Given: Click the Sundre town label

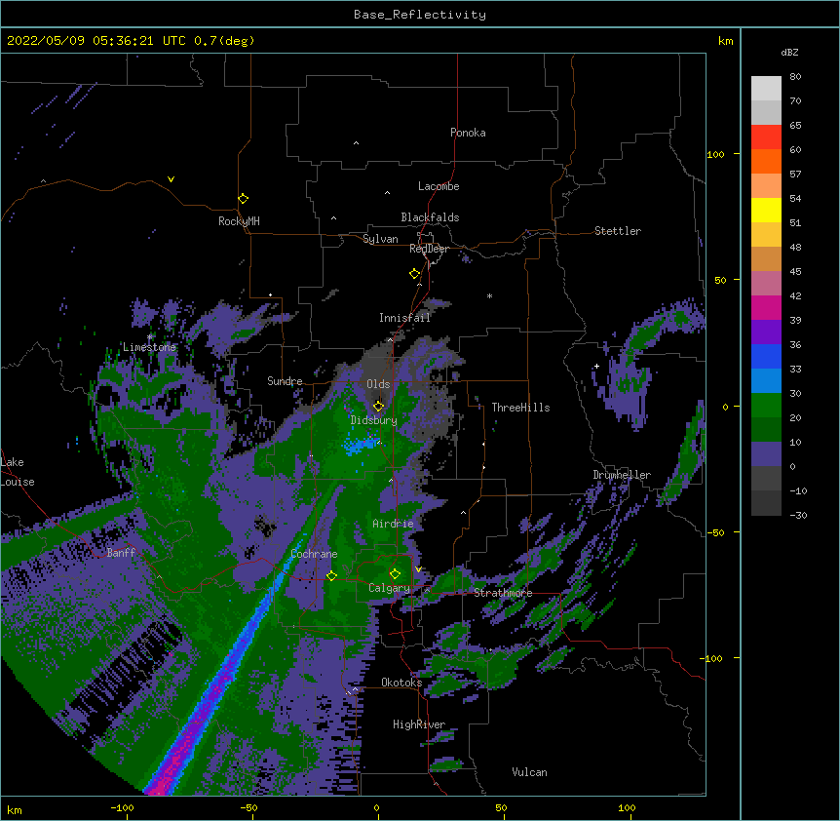Looking at the screenshot, I should pos(285,381).
